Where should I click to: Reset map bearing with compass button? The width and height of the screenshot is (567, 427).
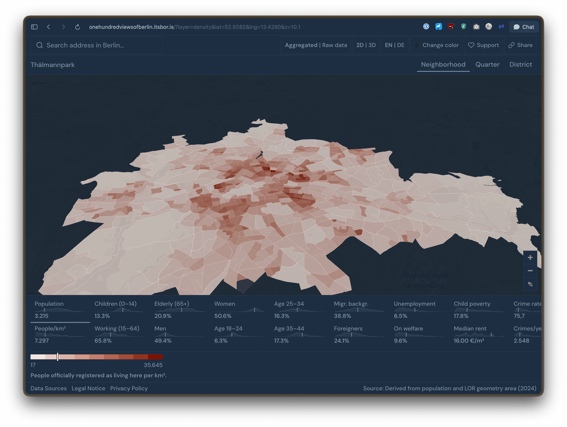(x=530, y=284)
